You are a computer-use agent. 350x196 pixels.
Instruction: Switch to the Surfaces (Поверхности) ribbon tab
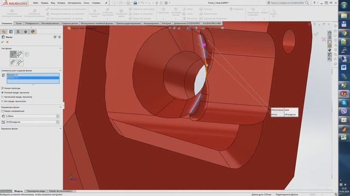point(32,23)
